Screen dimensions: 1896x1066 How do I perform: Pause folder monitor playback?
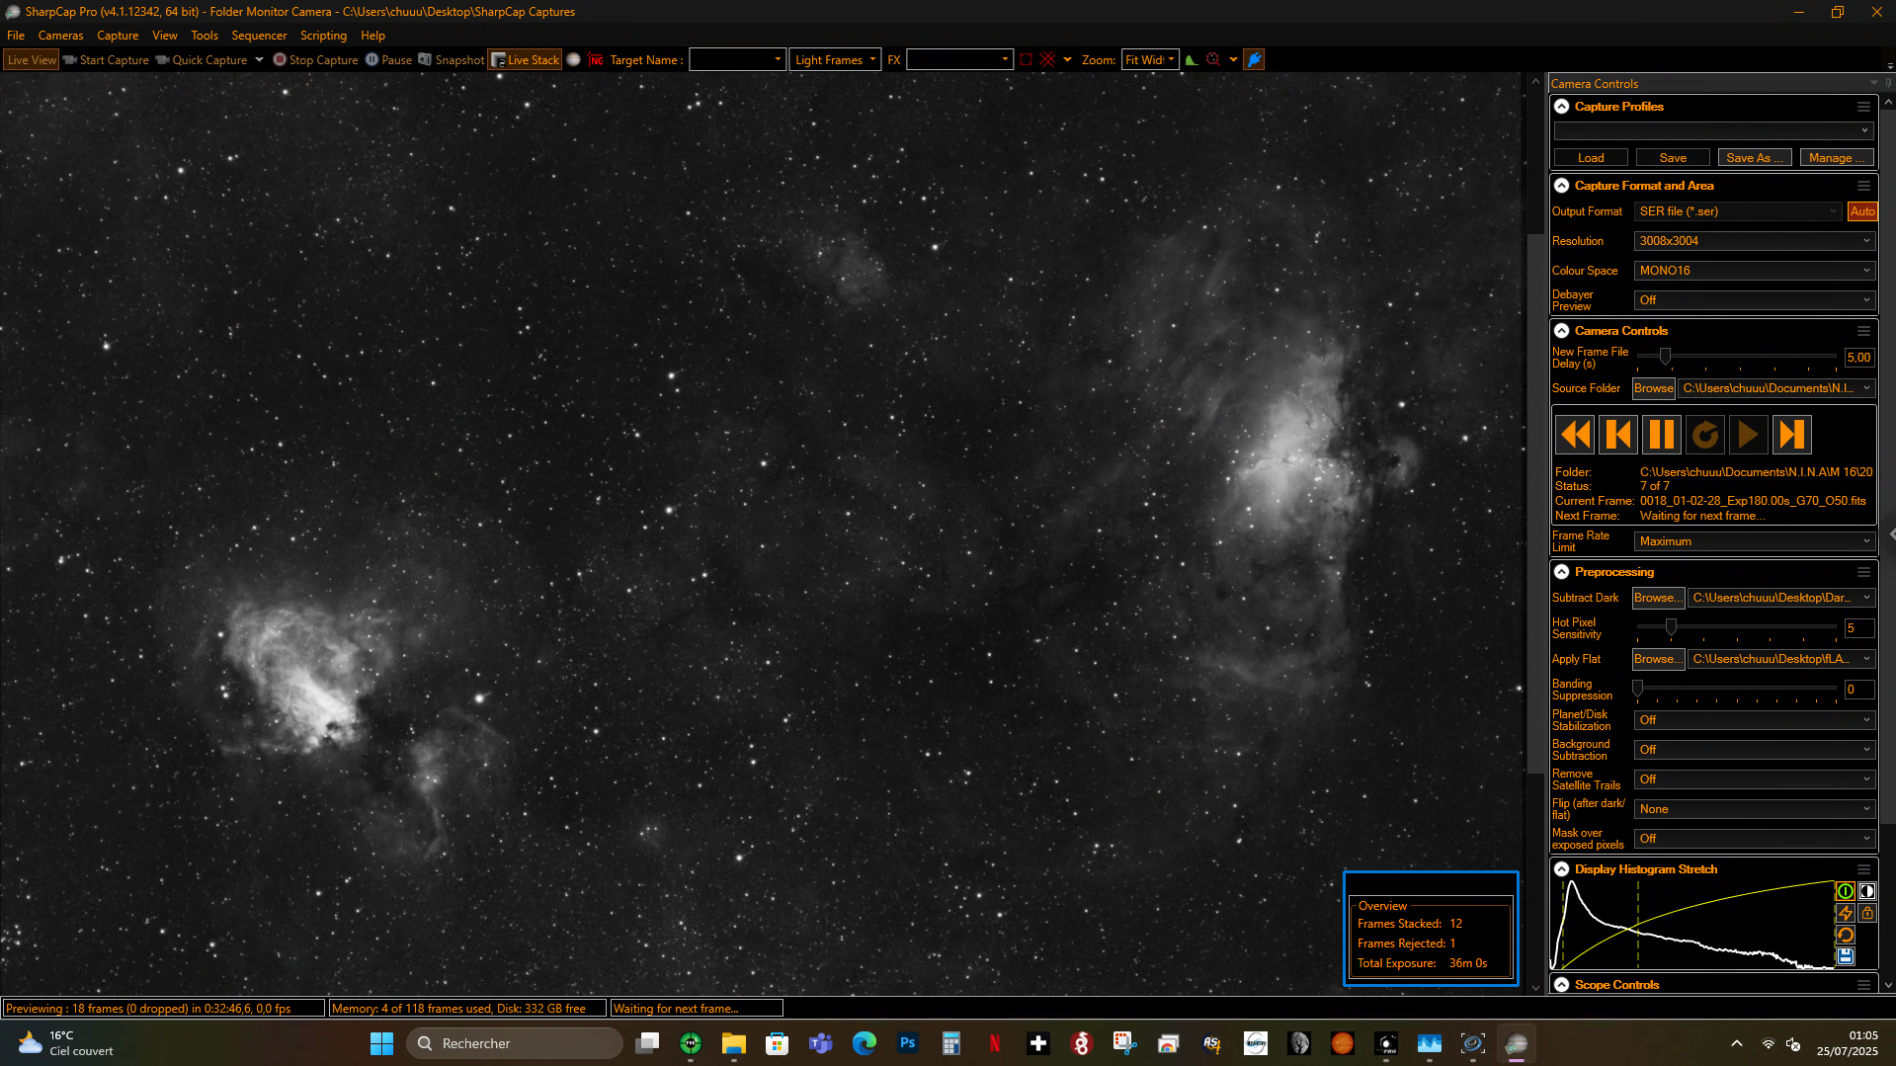point(1662,435)
